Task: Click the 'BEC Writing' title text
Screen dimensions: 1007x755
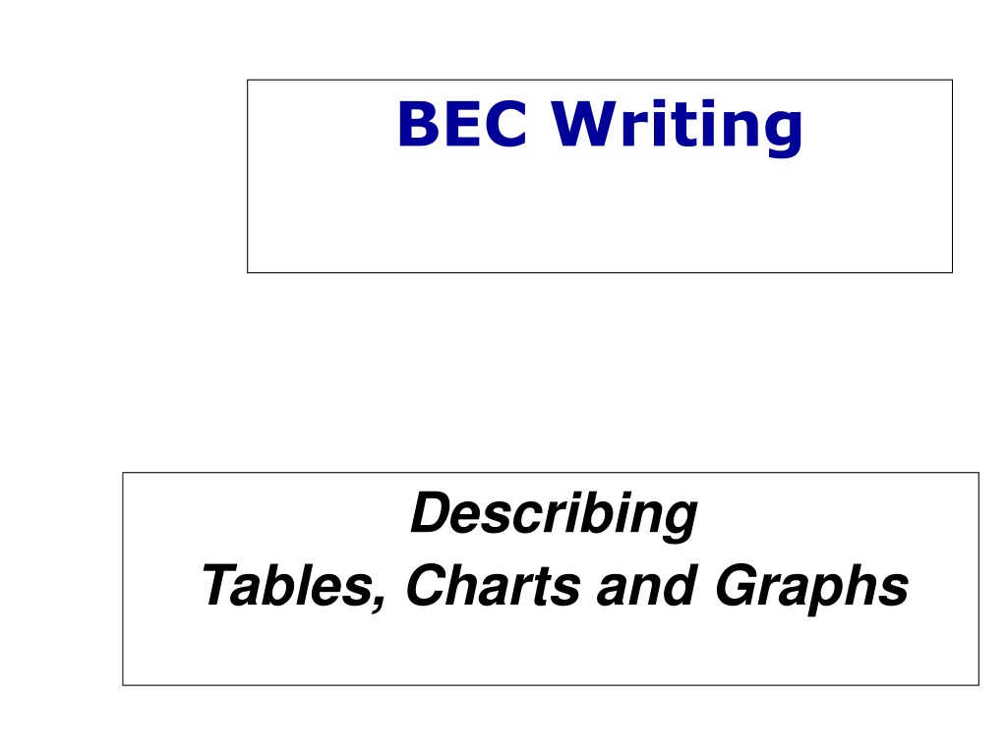Action: pos(601,126)
